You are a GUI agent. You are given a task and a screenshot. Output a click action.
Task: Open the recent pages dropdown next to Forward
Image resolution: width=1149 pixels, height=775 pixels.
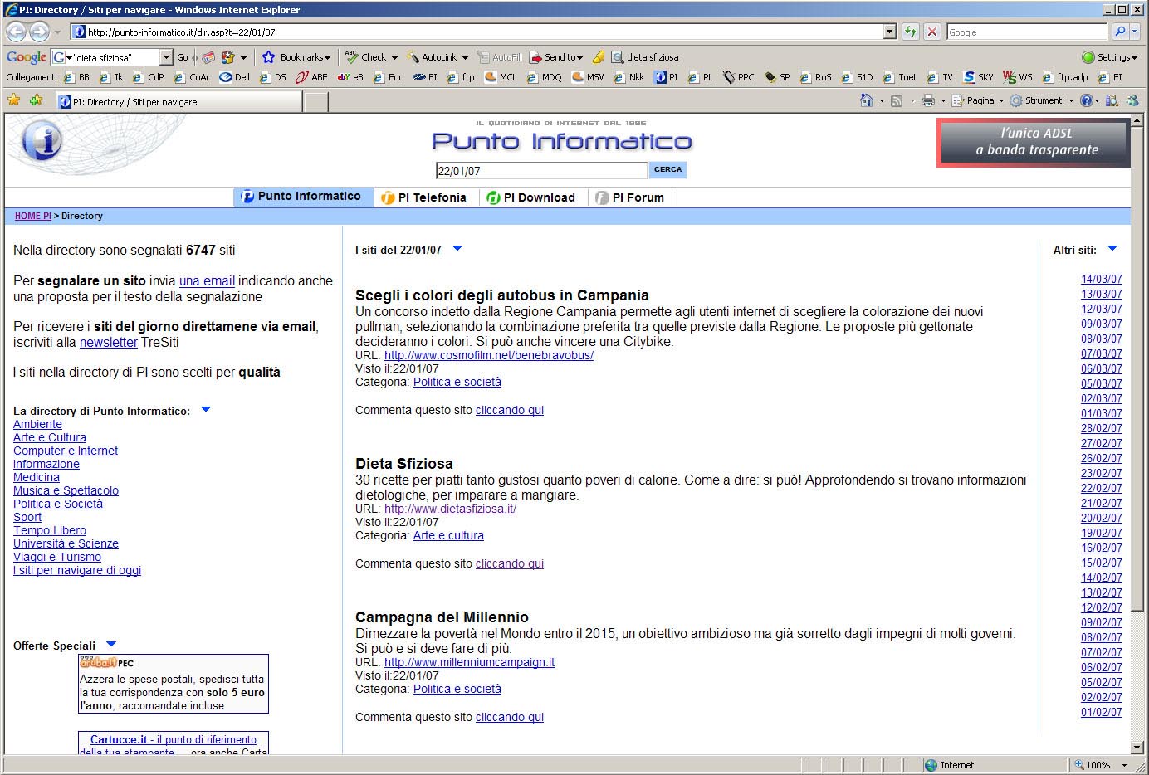57,32
